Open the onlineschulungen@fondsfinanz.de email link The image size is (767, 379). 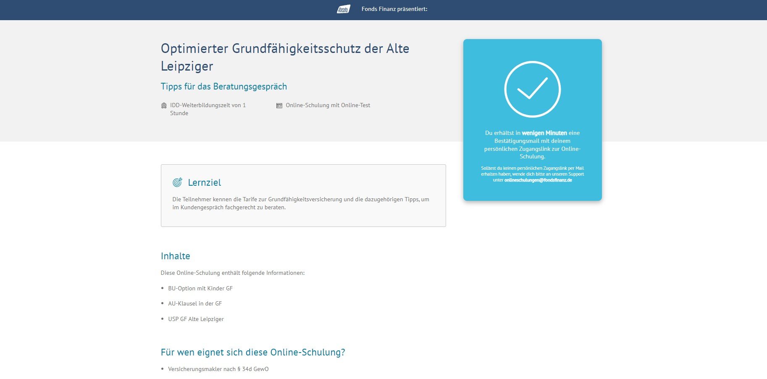[538, 180]
